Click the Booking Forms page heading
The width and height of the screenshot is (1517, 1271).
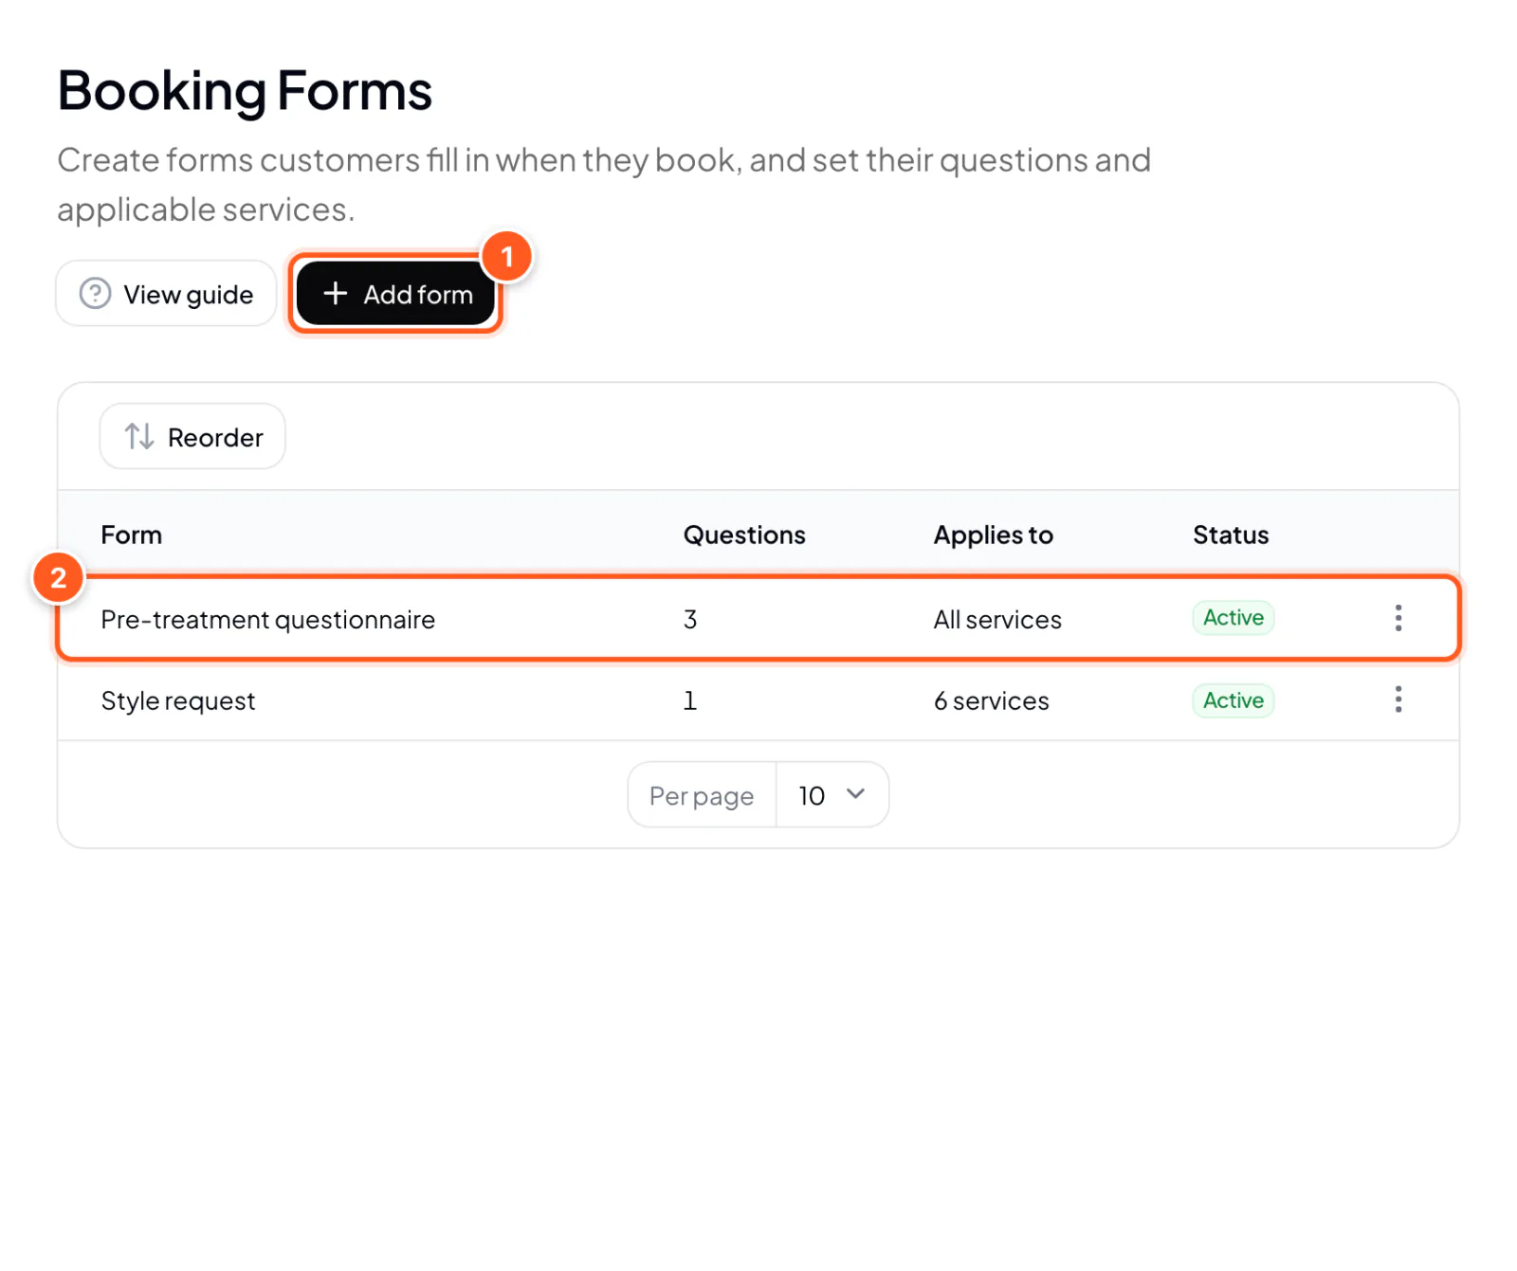[245, 91]
